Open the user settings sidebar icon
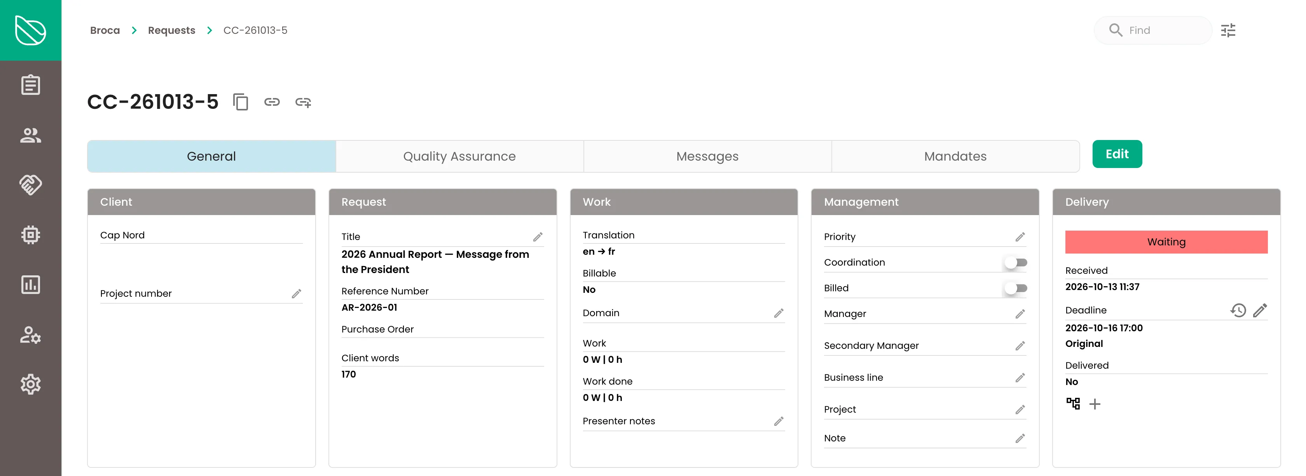 point(30,334)
